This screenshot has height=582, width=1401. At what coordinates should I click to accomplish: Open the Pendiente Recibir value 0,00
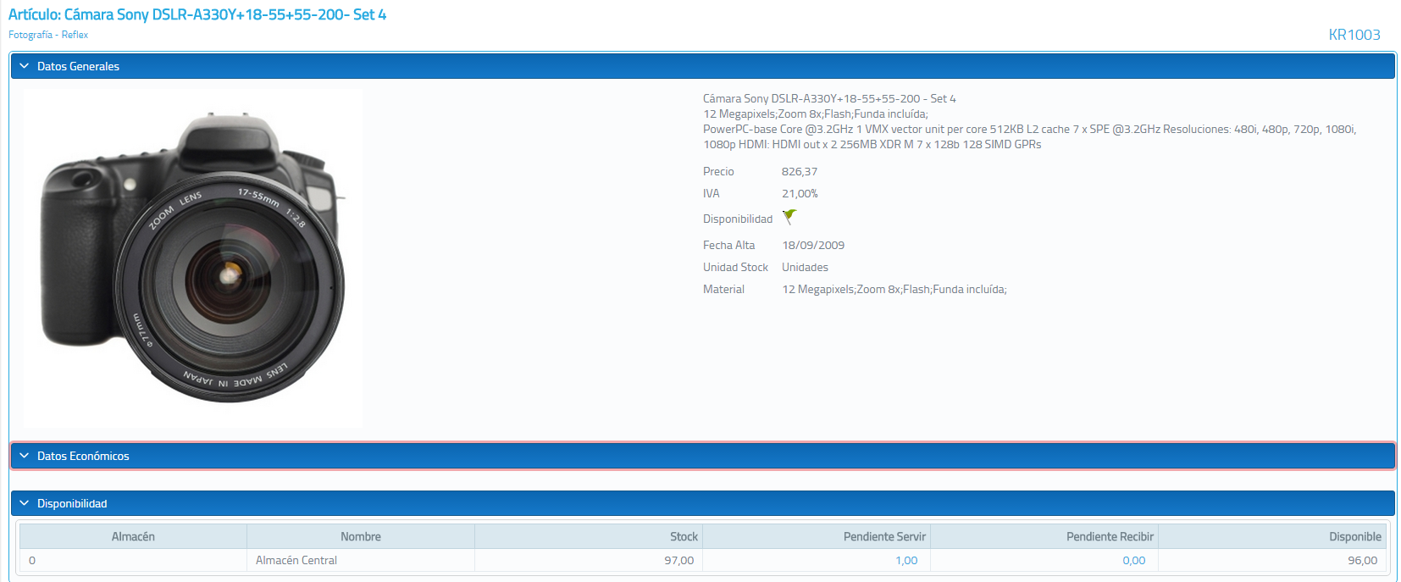(1133, 560)
